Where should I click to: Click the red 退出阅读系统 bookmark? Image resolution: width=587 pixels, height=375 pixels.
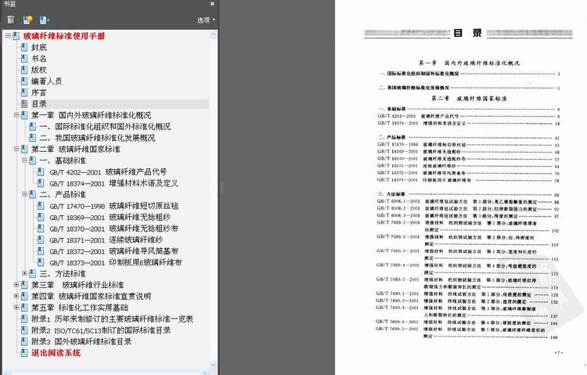[x=56, y=352]
